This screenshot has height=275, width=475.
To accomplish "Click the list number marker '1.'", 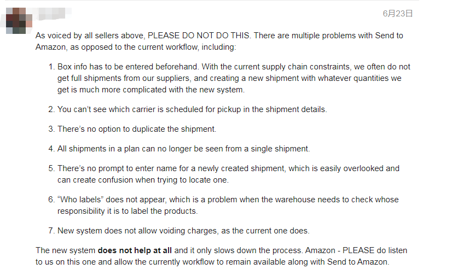I will 51,67.
